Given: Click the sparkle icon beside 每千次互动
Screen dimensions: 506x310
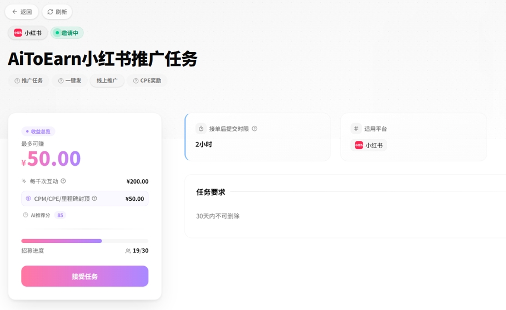Looking at the screenshot, I should pos(24,181).
